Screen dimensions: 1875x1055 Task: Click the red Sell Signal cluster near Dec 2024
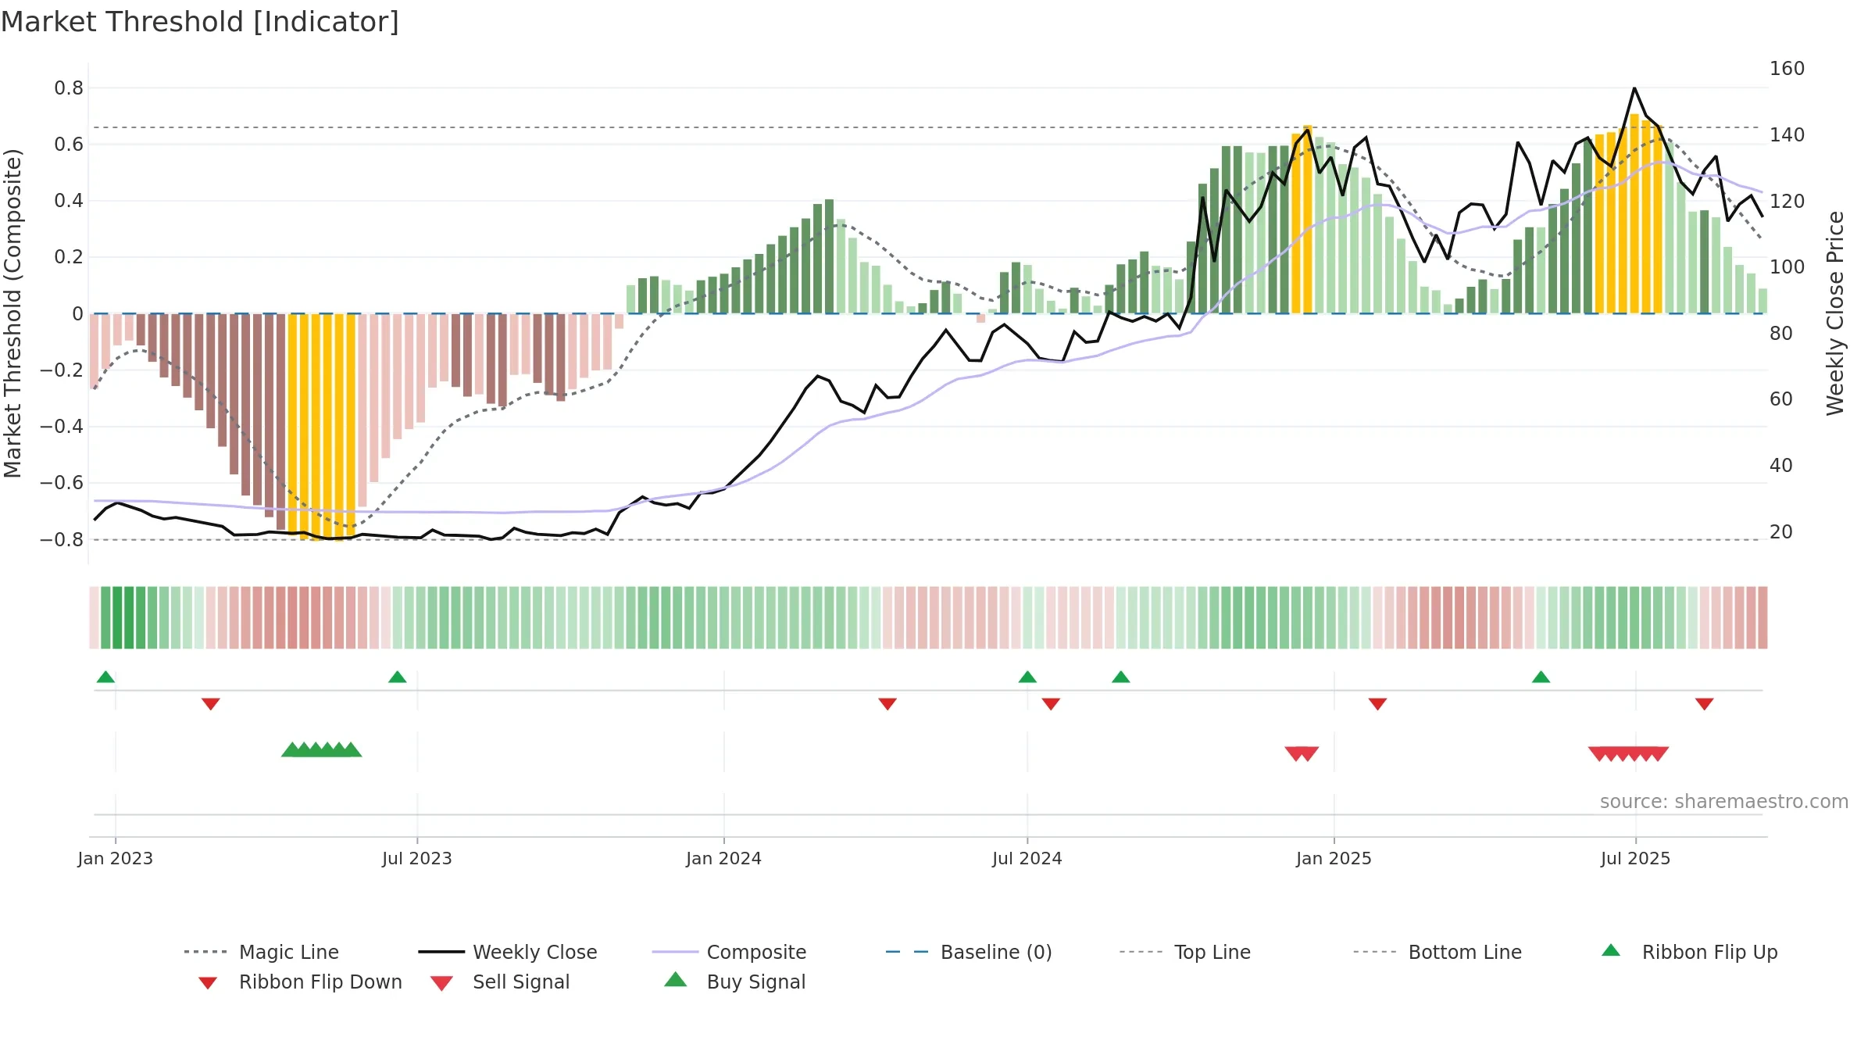tap(1302, 754)
